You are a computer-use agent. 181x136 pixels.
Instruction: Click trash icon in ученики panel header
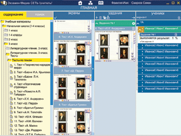tap(179, 18)
